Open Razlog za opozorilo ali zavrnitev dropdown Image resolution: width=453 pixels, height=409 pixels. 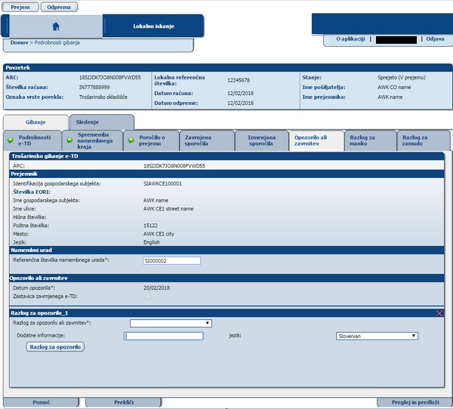[x=171, y=323]
